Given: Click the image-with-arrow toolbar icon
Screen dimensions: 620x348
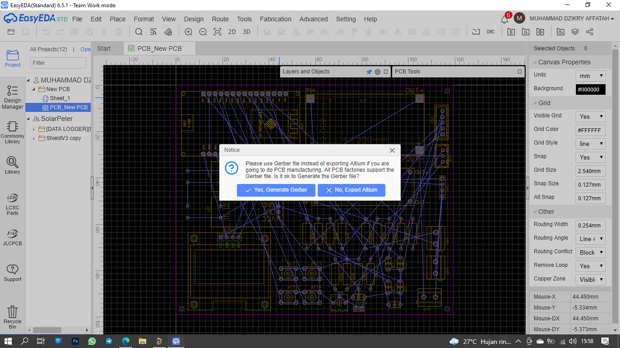Looking at the screenshot, I should pos(561,32).
